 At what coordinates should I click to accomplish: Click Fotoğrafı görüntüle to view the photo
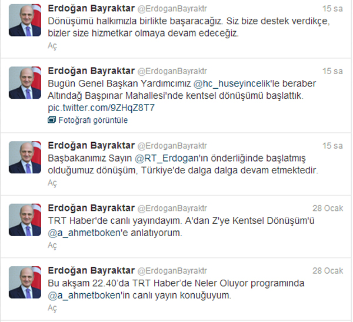pyautogui.click(x=93, y=120)
